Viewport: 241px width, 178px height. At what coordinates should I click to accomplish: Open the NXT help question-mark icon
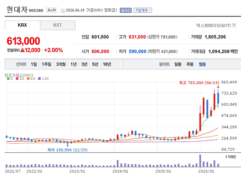(234, 25)
